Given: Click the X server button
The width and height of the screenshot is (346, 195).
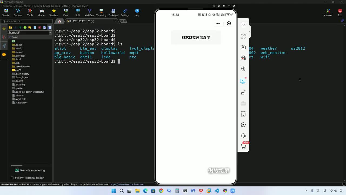Looking at the screenshot, I should [x=328, y=12].
